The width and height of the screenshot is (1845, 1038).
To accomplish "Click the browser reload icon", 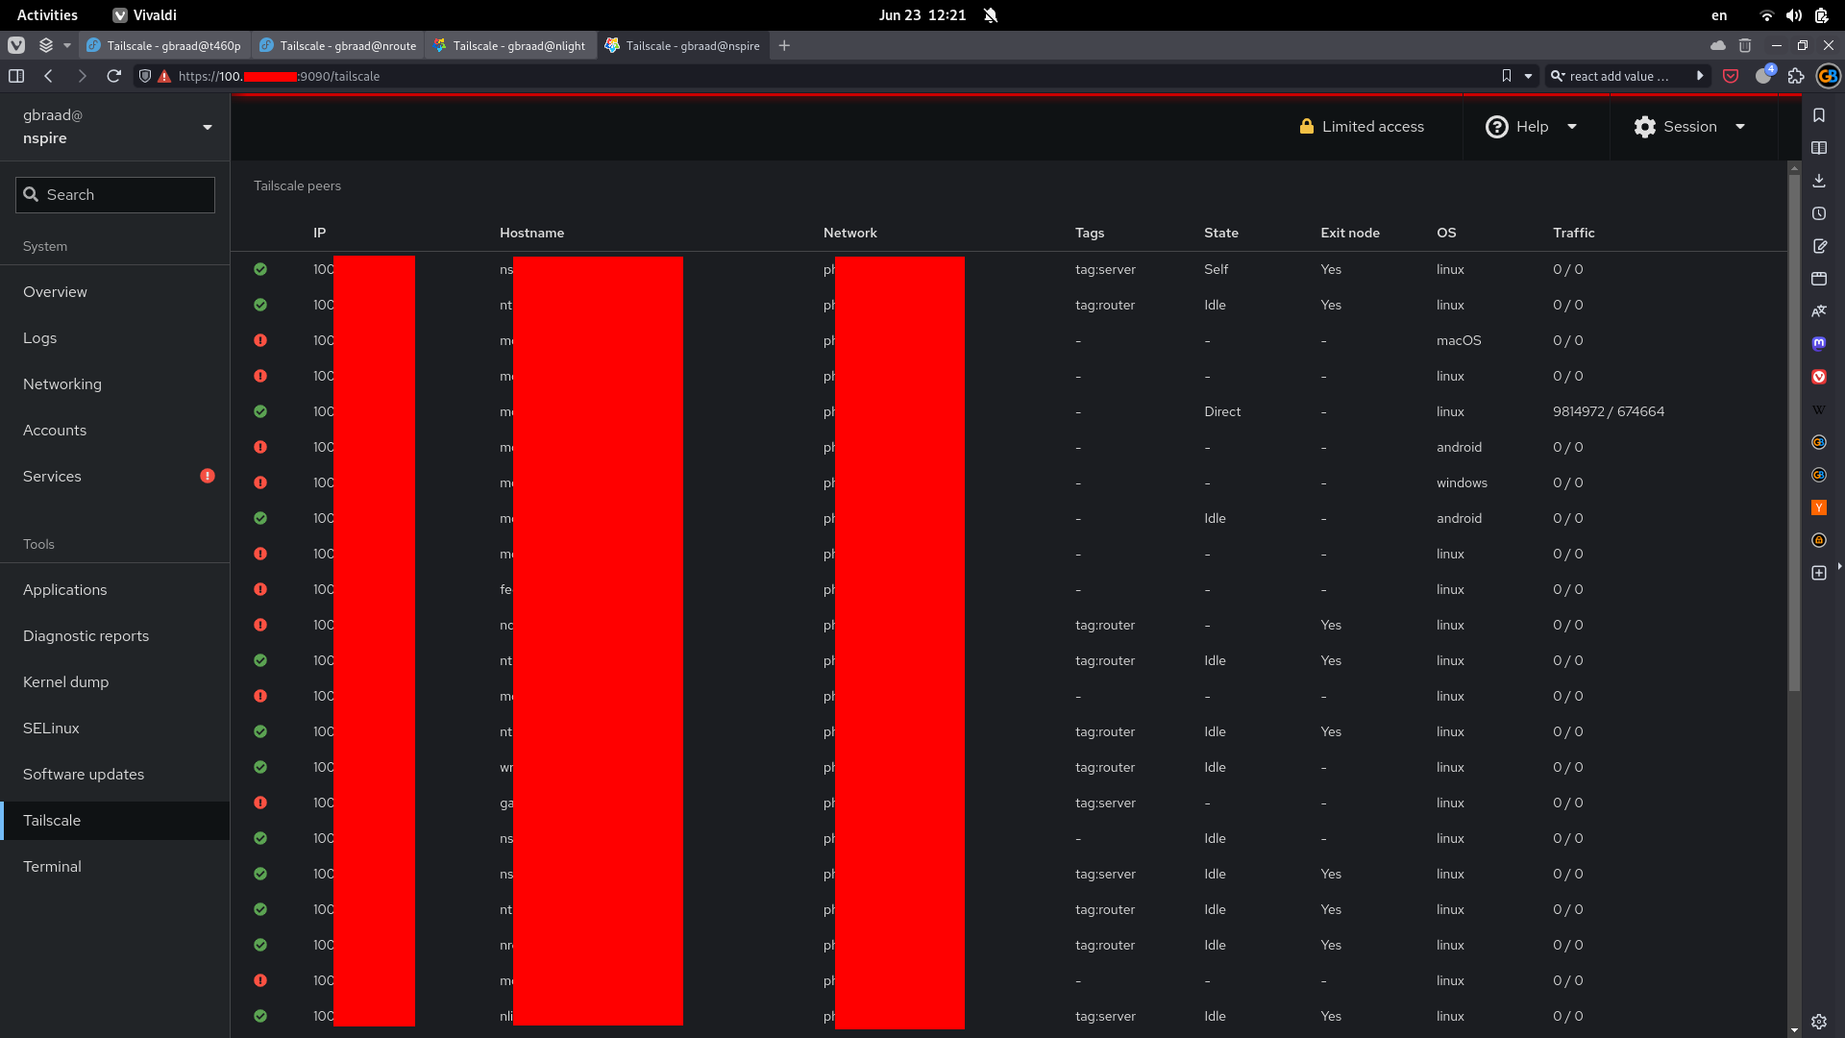I will [113, 76].
